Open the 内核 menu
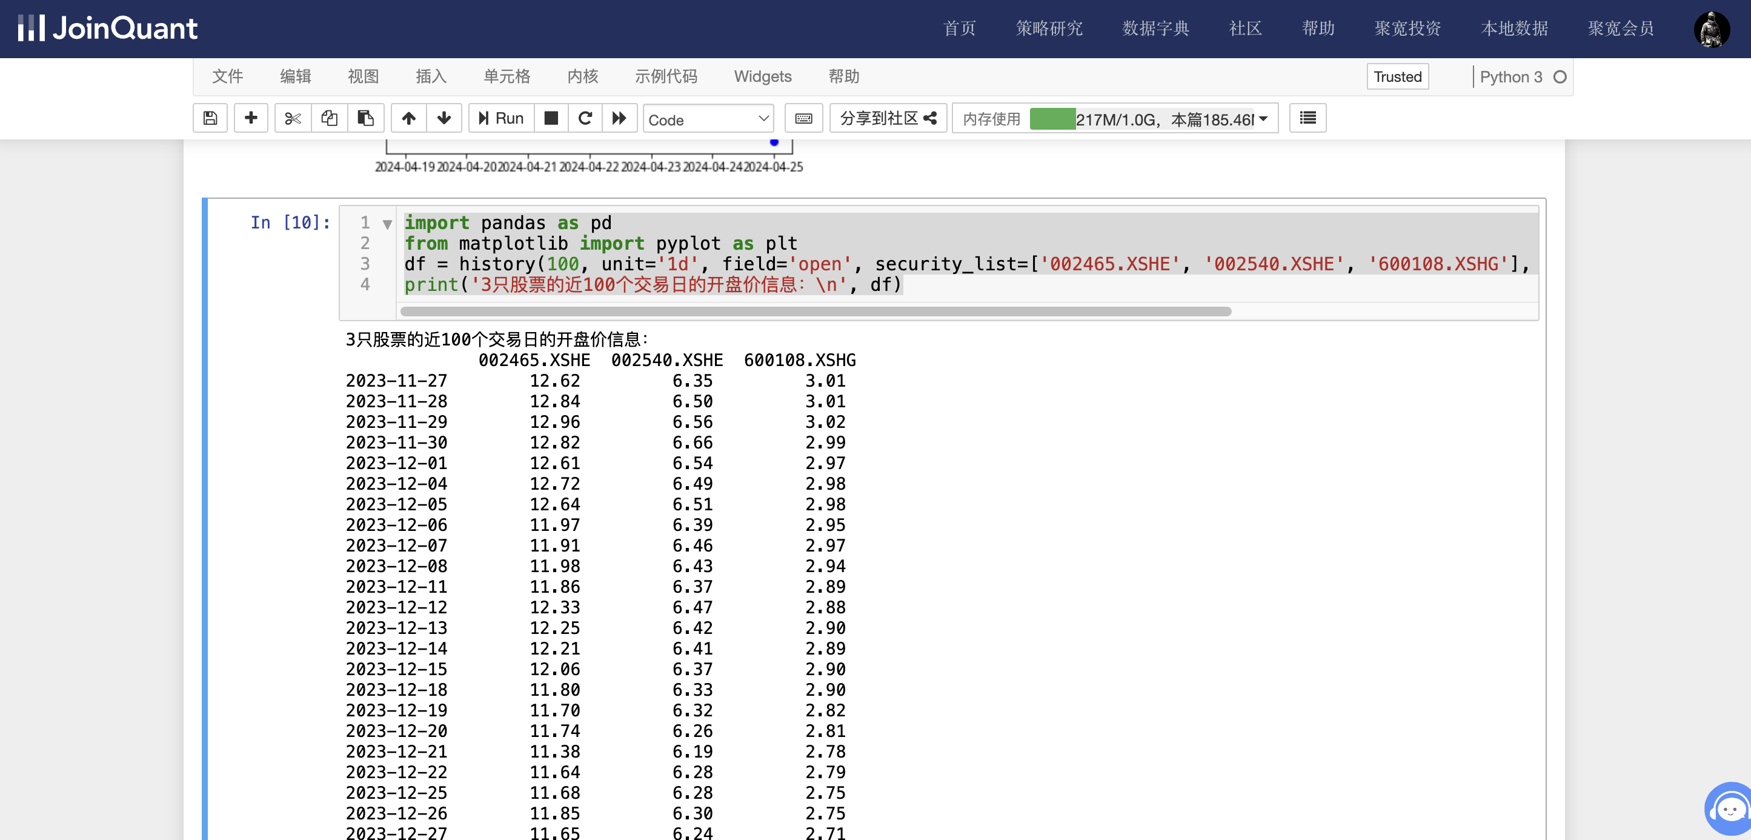Screen dimensions: 1751x840 pyautogui.click(x=582, y=76)
